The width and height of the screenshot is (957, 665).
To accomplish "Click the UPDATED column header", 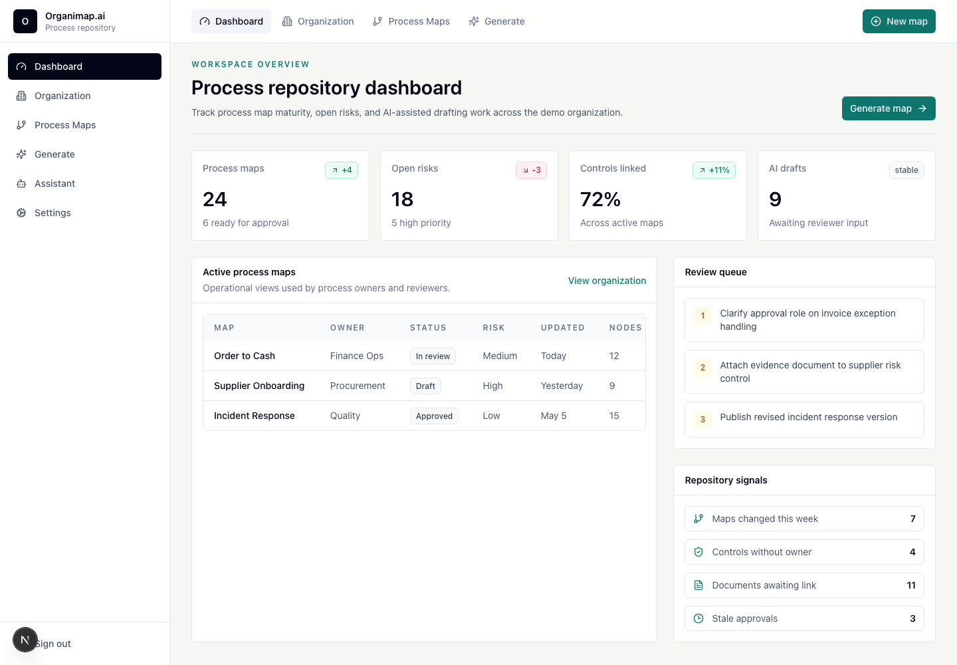I will tap(563, 328).
